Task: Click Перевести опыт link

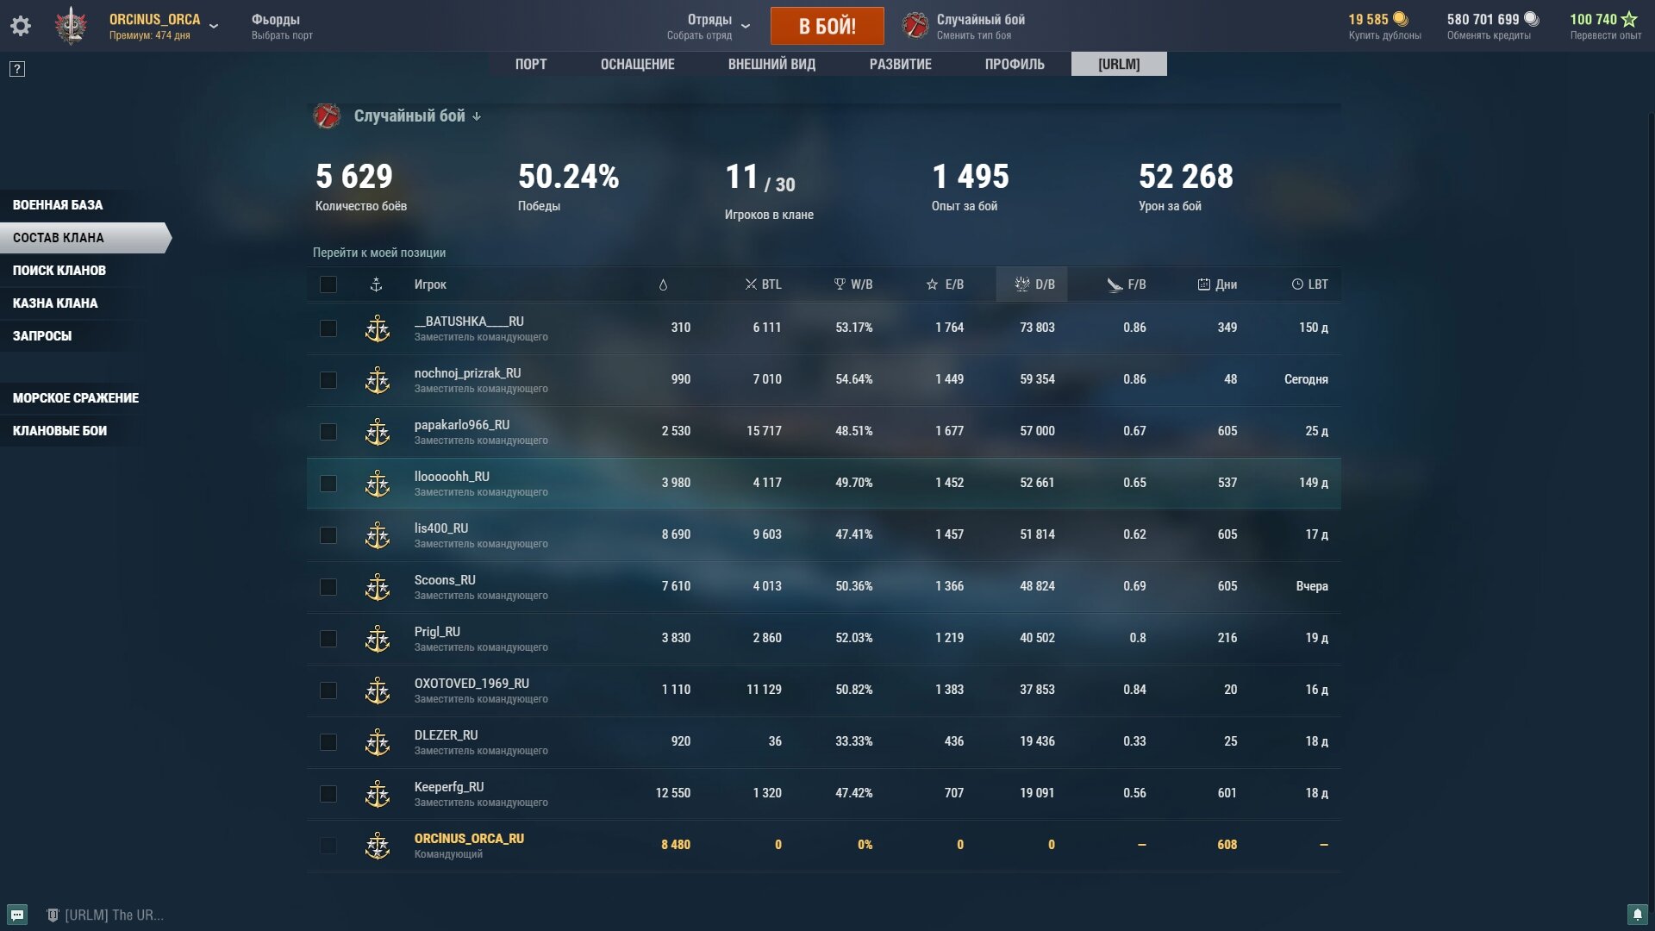Action: [1606, 35]
